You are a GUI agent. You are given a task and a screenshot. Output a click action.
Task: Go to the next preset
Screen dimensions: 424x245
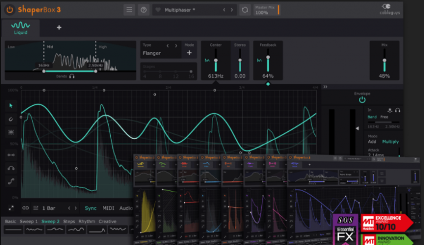pos(232,10)
